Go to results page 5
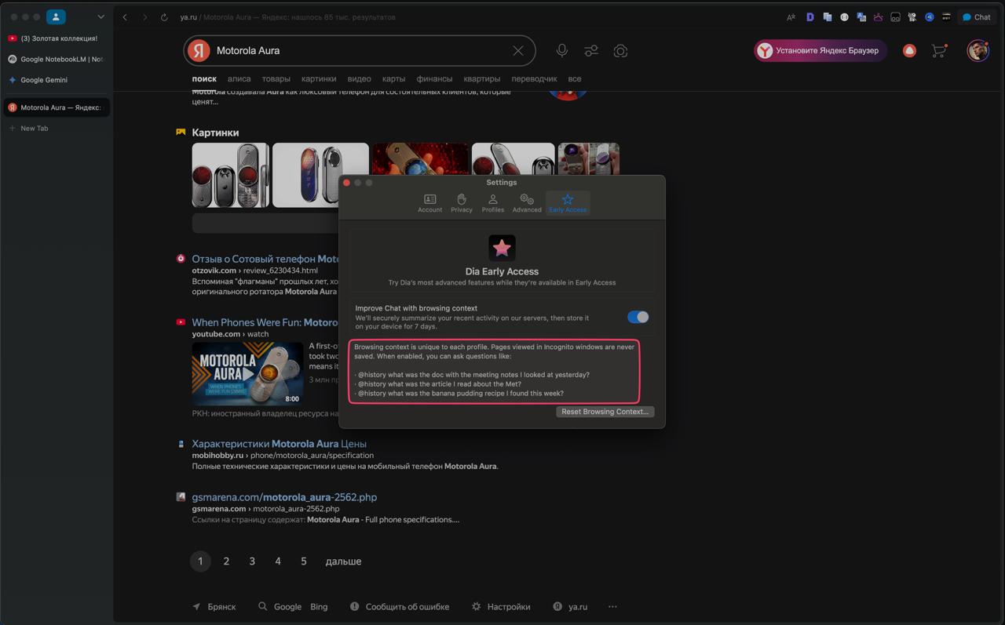The width and height of the screenshot is (1005, 625). pyautogui.click(x=304, y=561)
